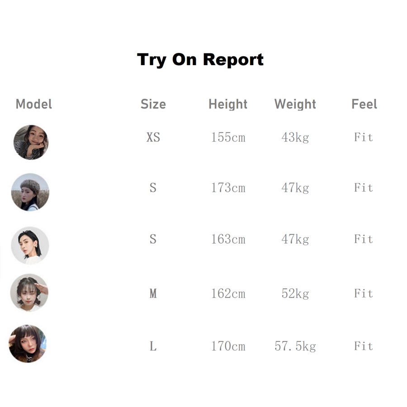The image size is (407, 407).
Task: Click the Feel column header
Action: pyautogui.click(x=364, y=104)
